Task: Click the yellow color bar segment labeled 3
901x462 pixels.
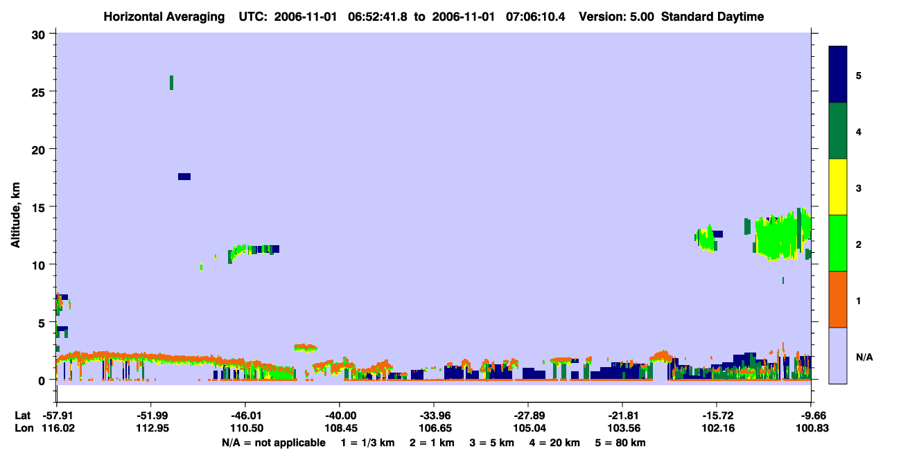Action: pos(838,187)
